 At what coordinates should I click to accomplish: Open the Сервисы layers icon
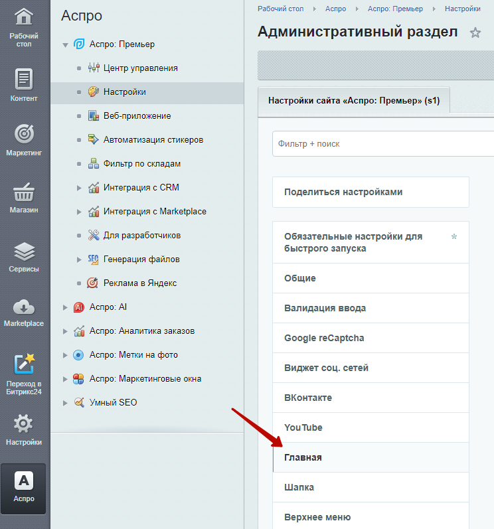click(x=24, y=252)
